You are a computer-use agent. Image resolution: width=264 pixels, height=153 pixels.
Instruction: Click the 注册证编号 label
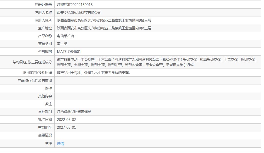coord(43,5)
